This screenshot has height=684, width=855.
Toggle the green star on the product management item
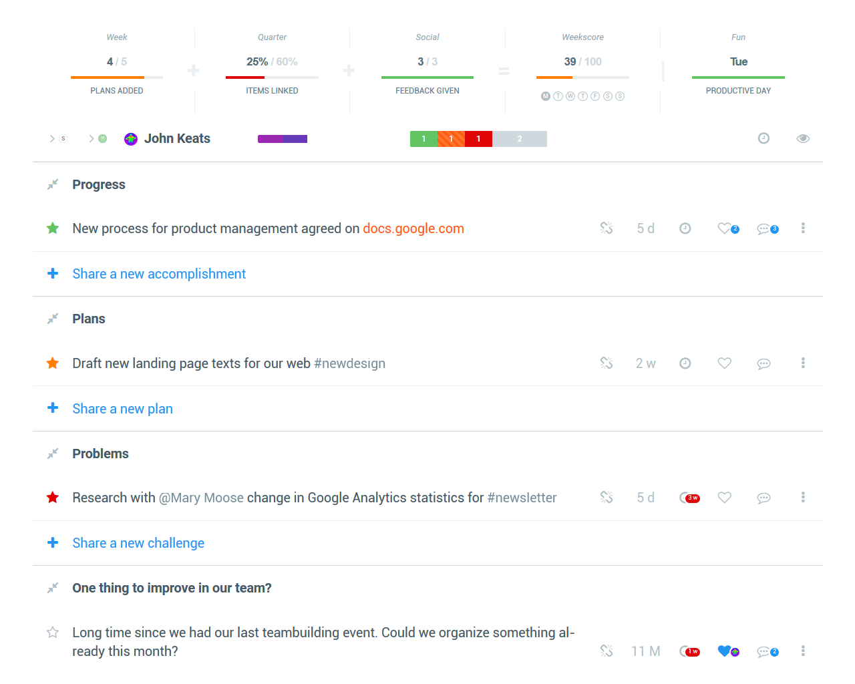53,228
